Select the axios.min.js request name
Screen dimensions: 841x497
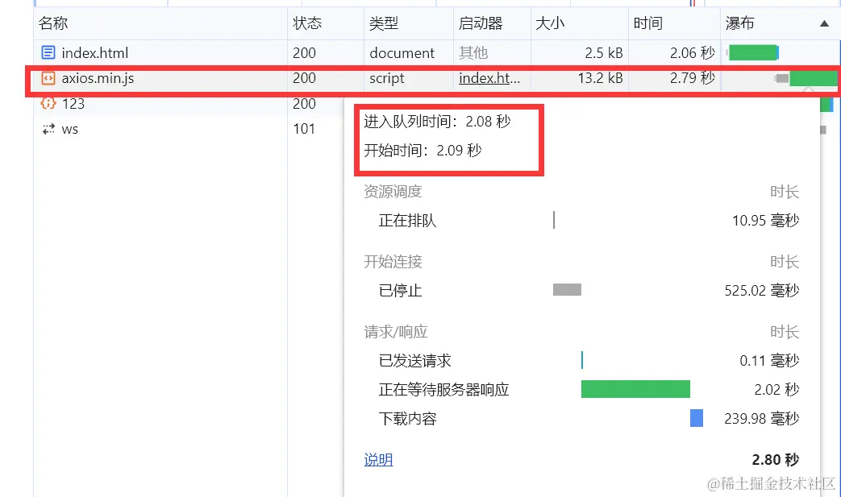[98, 78]
